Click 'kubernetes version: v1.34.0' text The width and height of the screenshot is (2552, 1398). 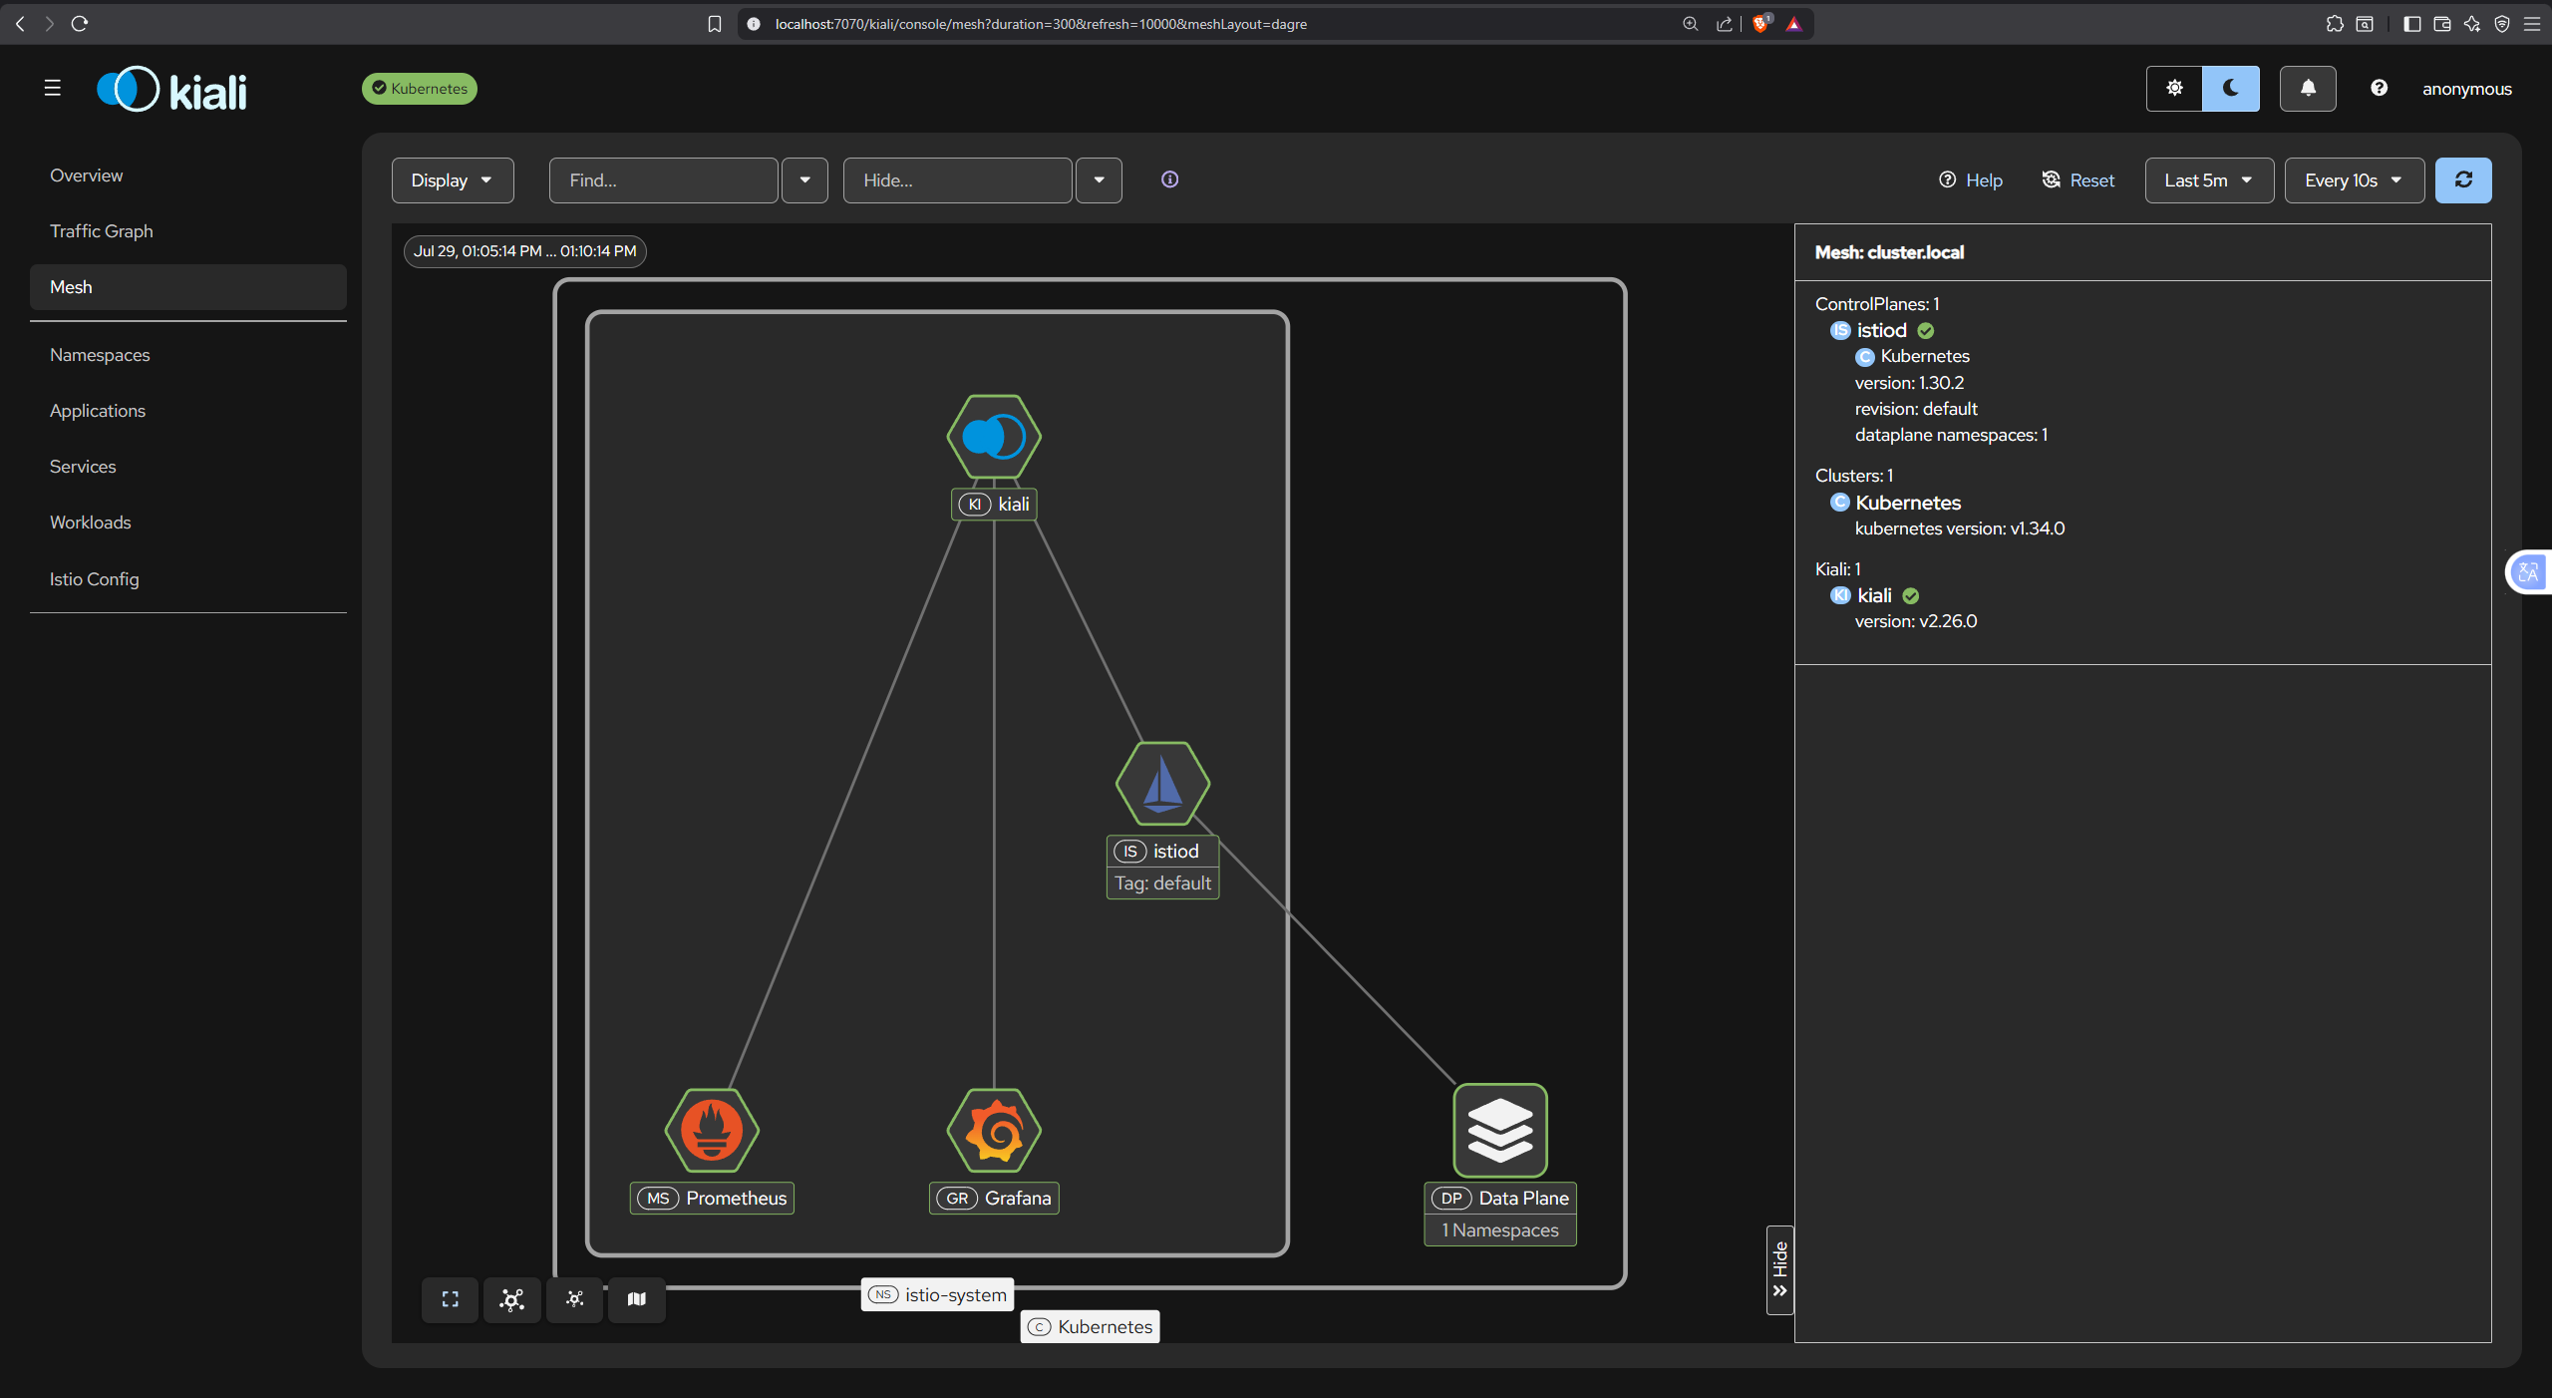(x=1960, y=528)
